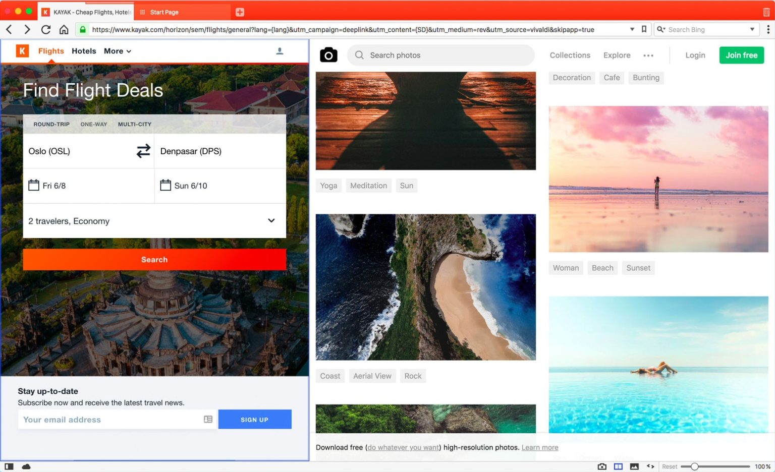The width and height of the screenshot is (775, 472).
Task: Click the Unsplash camera logo
Action: pos(328,55)
